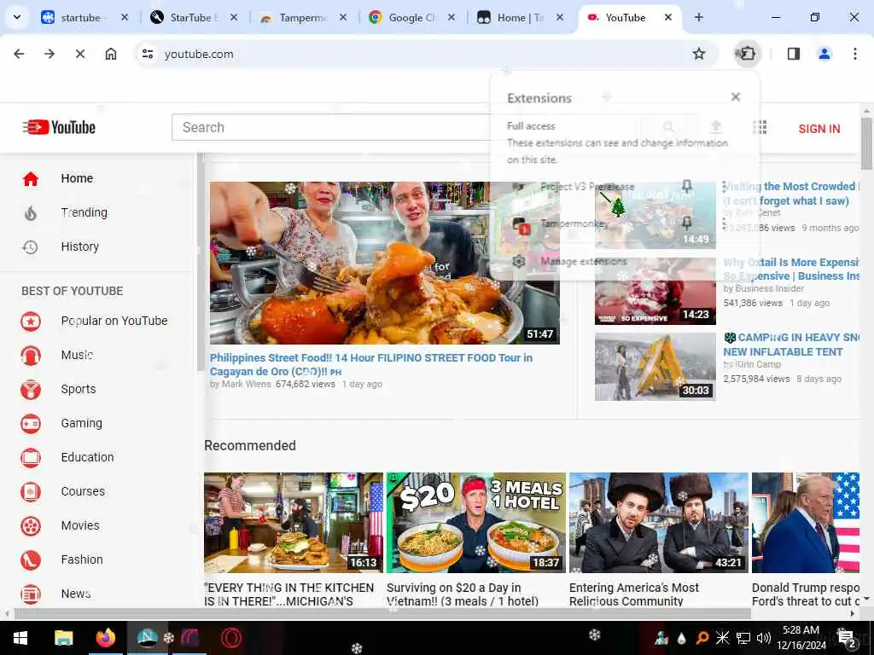
Task: Open the volume control in system tray
Action: [x=764, y=638]
